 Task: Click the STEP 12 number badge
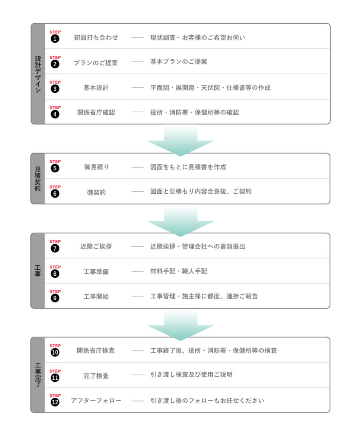point(55,402)
